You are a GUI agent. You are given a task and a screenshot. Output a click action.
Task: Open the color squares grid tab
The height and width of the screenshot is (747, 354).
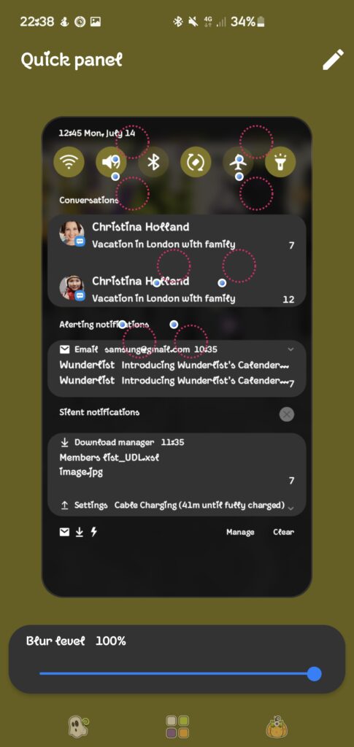click(x=177, y=727)
